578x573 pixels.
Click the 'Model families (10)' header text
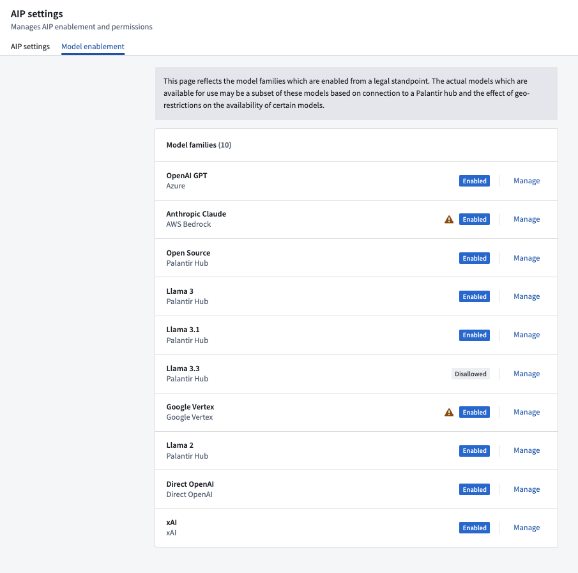click(x=199, y=145)
